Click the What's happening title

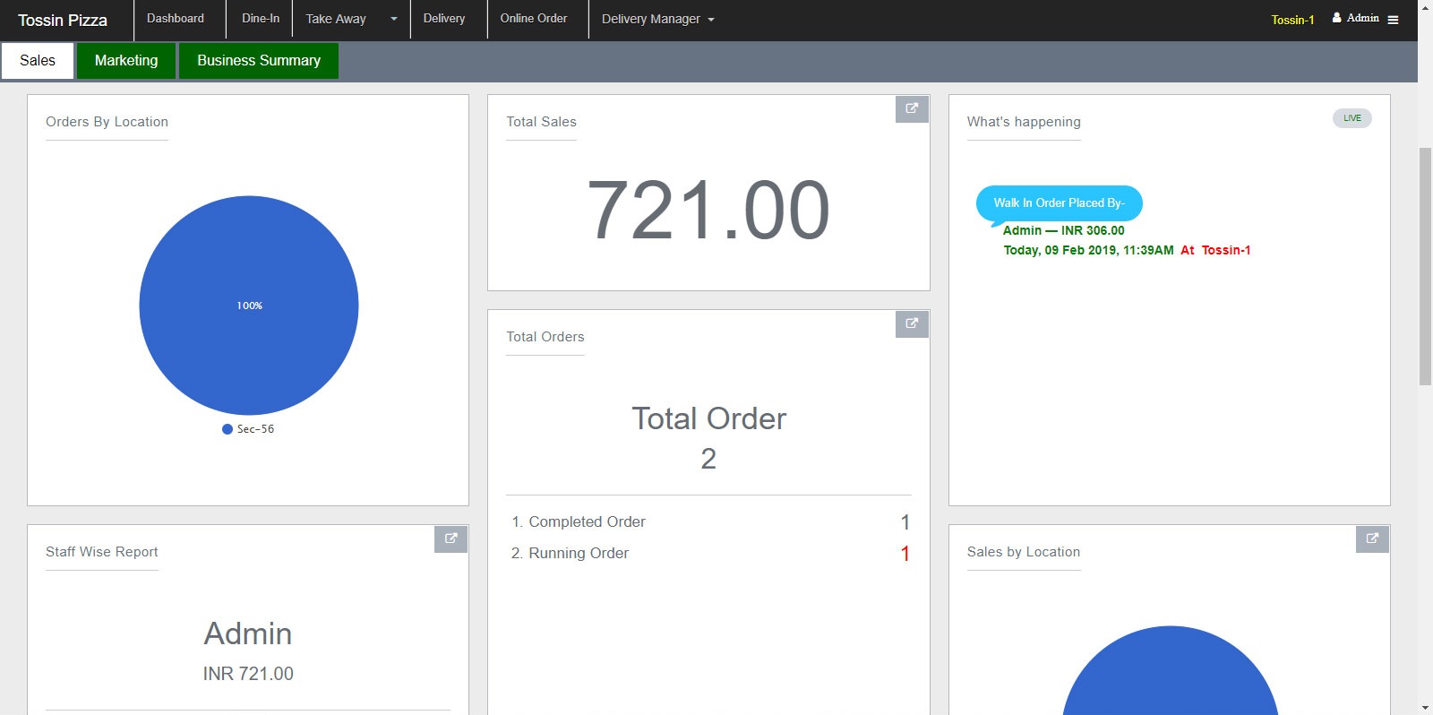(x=1024, y=122)
